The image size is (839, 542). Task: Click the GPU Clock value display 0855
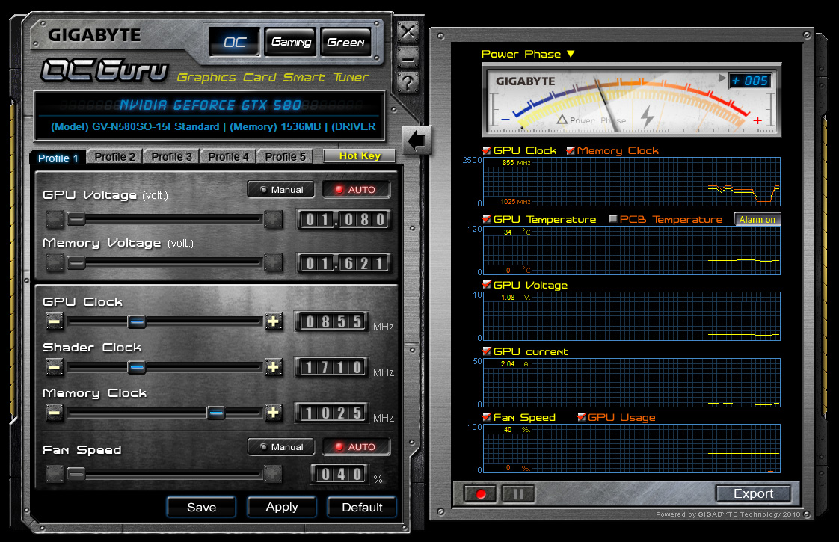click(x=332, y=321)
